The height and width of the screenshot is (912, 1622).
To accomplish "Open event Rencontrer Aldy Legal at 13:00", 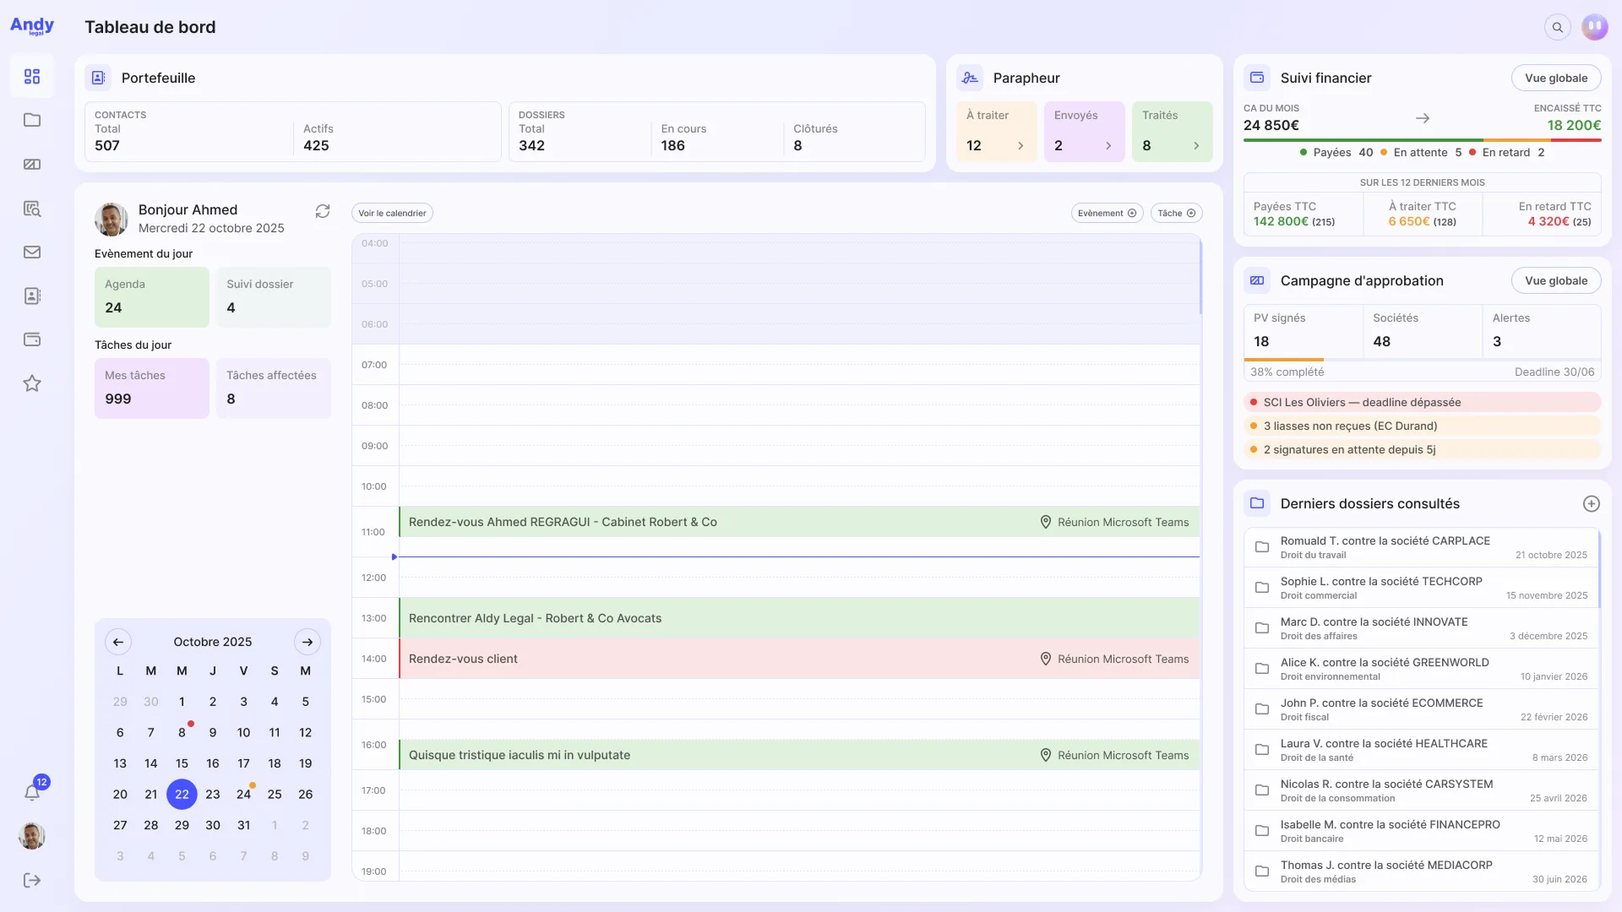I will pyautogui.click(x=799, y=618).
